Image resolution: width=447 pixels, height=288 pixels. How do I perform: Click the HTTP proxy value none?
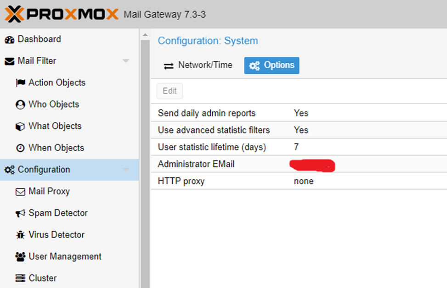pyautogui.click(x=304, y=181)
